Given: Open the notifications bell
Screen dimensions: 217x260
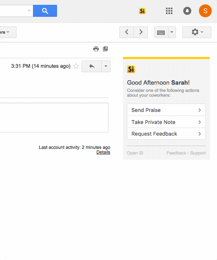Looking at the screenshot, I should [187, 11].
